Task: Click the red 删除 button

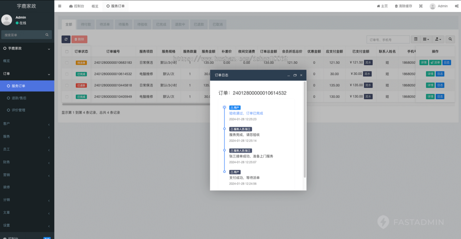Action: tap(80, 39)
